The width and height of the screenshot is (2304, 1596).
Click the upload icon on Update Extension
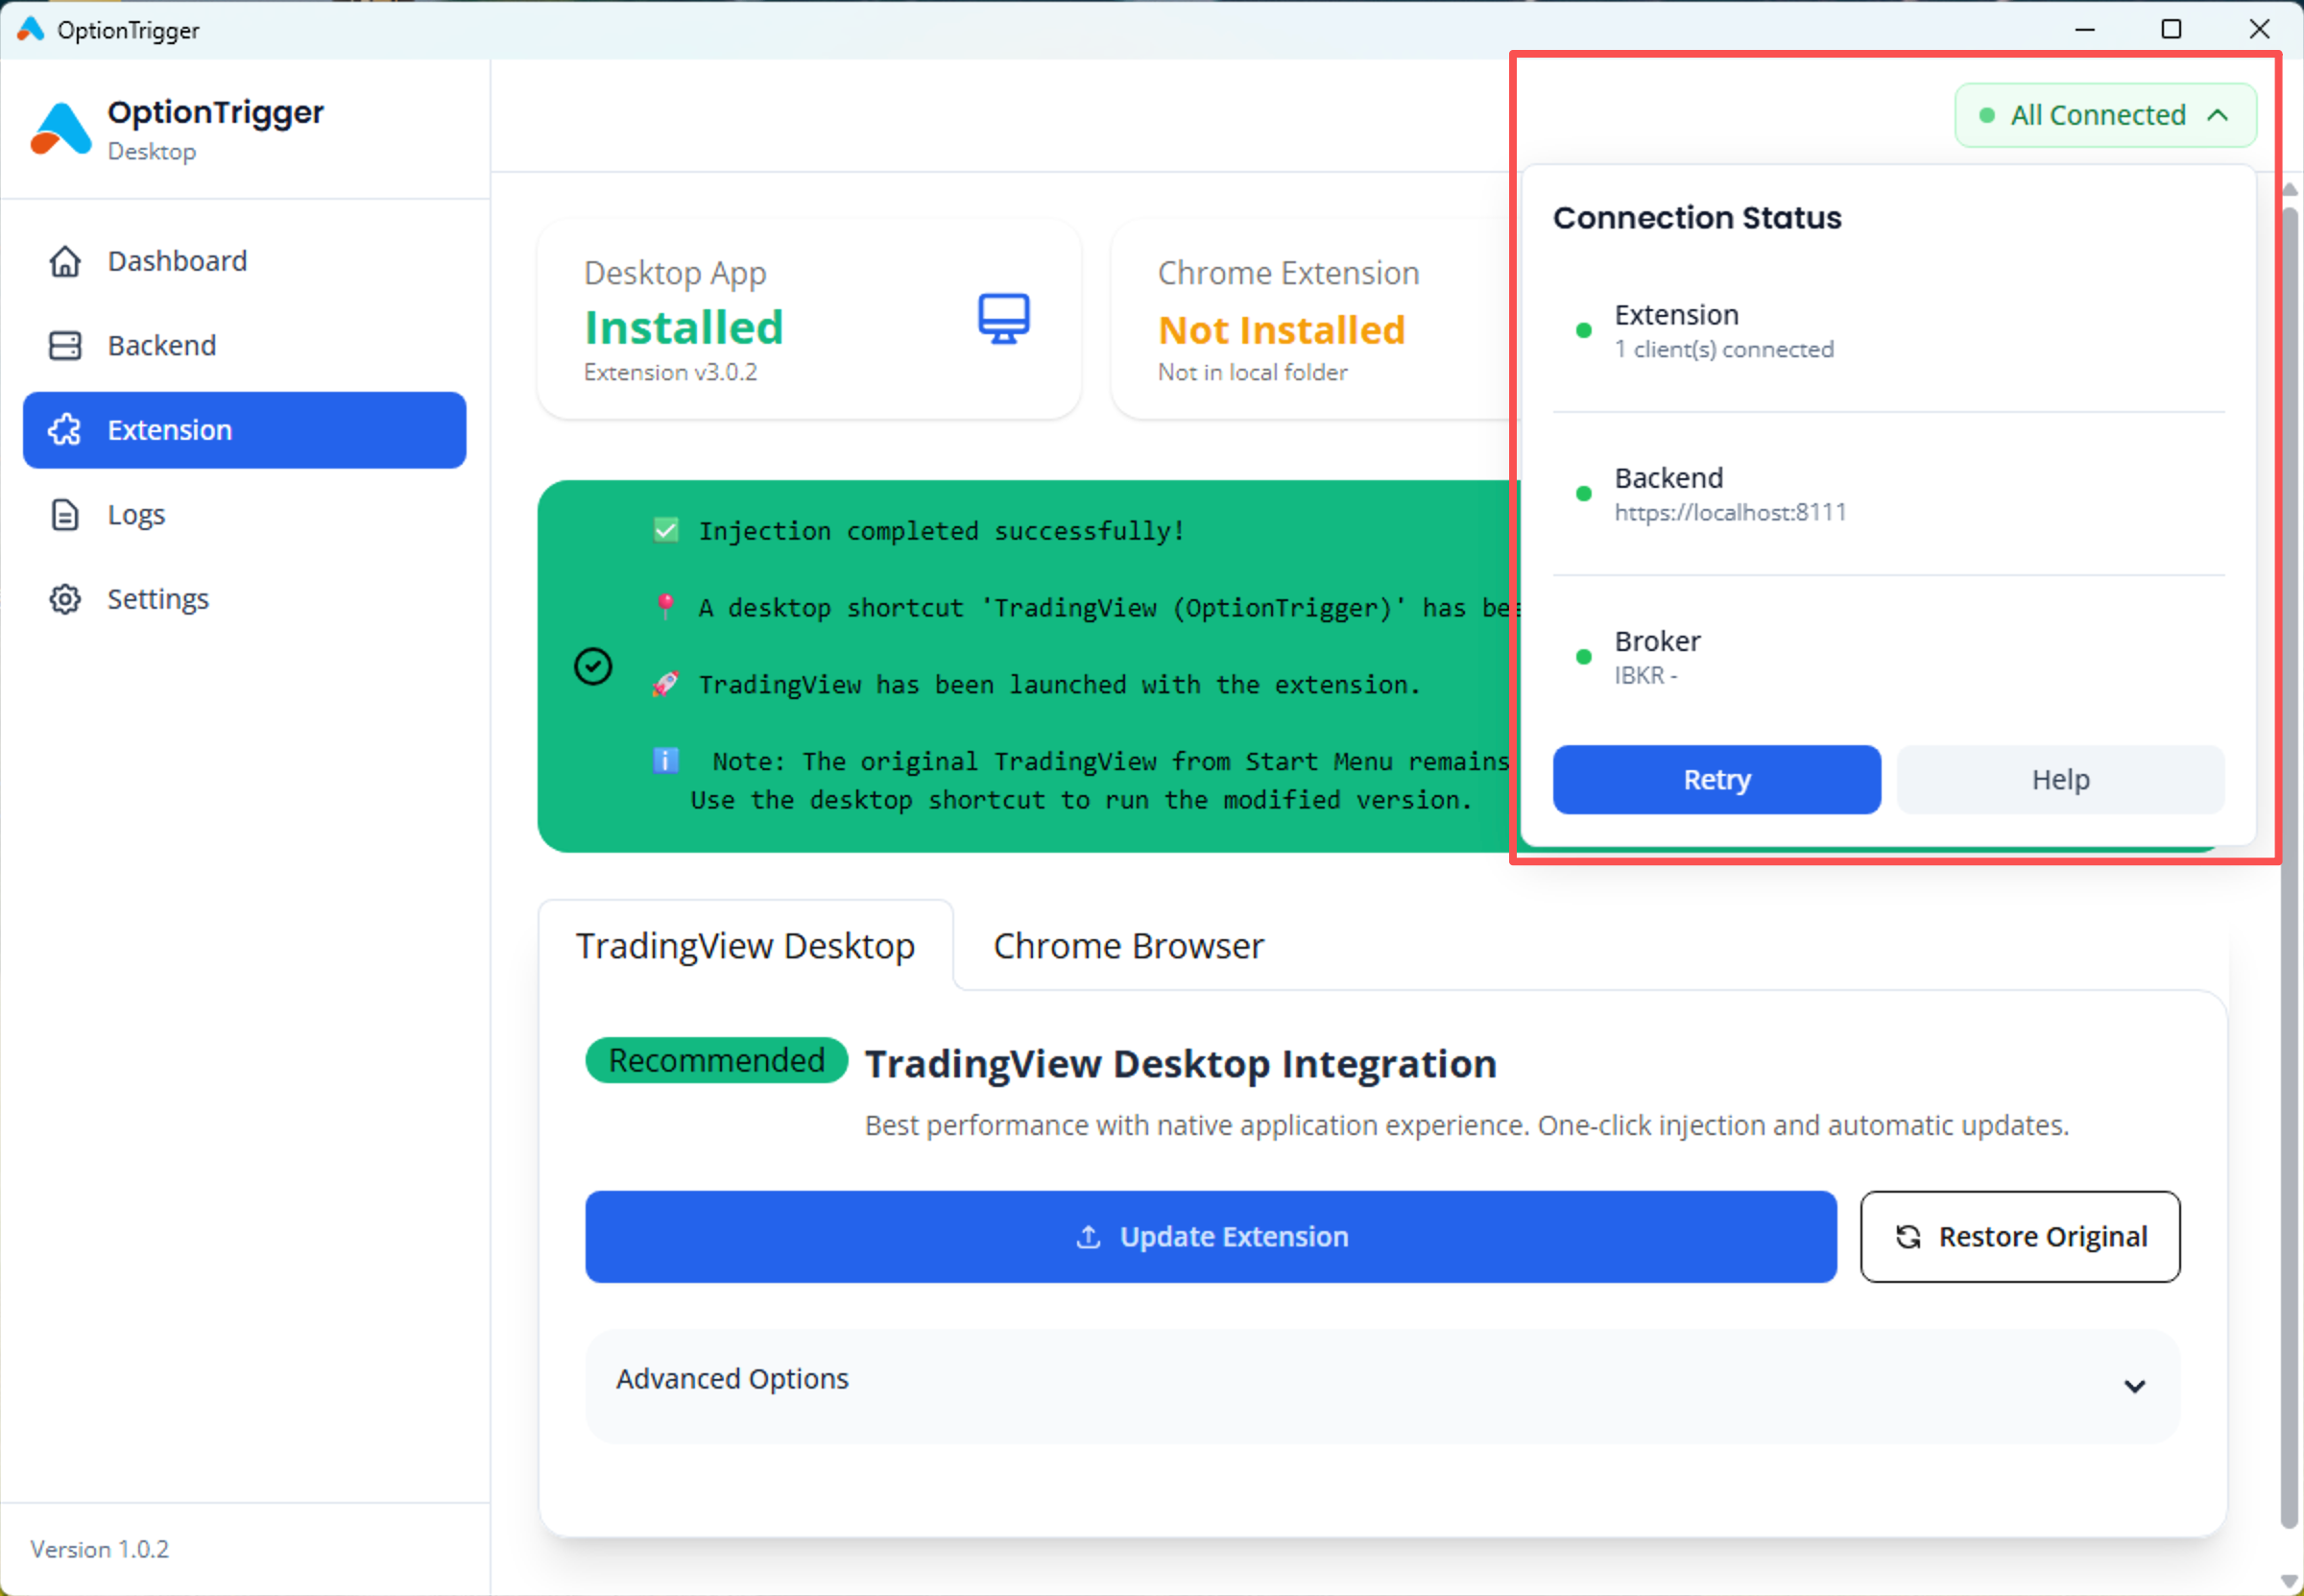pos(1089,1237)
